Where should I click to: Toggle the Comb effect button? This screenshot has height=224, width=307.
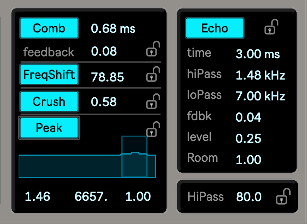tap(49, 28)
